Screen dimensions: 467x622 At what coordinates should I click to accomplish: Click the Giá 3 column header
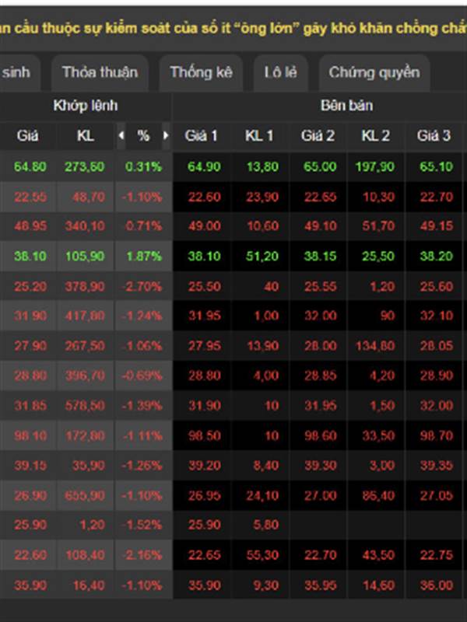click(x=434, y=135)
